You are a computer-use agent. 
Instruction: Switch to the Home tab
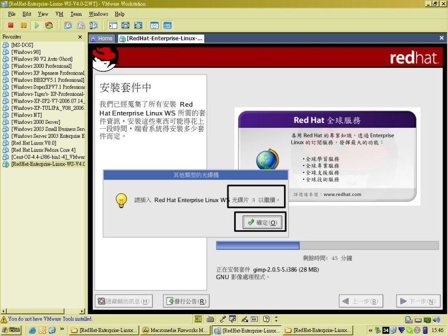click(x=102, y=39)
